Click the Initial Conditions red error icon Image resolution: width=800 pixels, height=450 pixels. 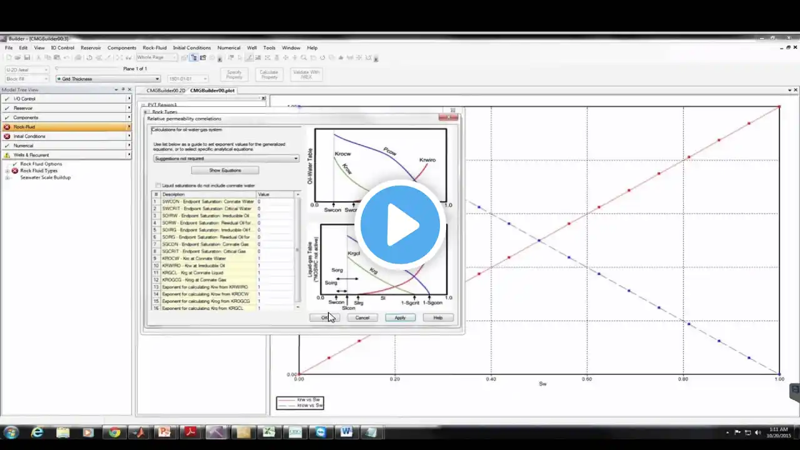click(x=7, y=136)
